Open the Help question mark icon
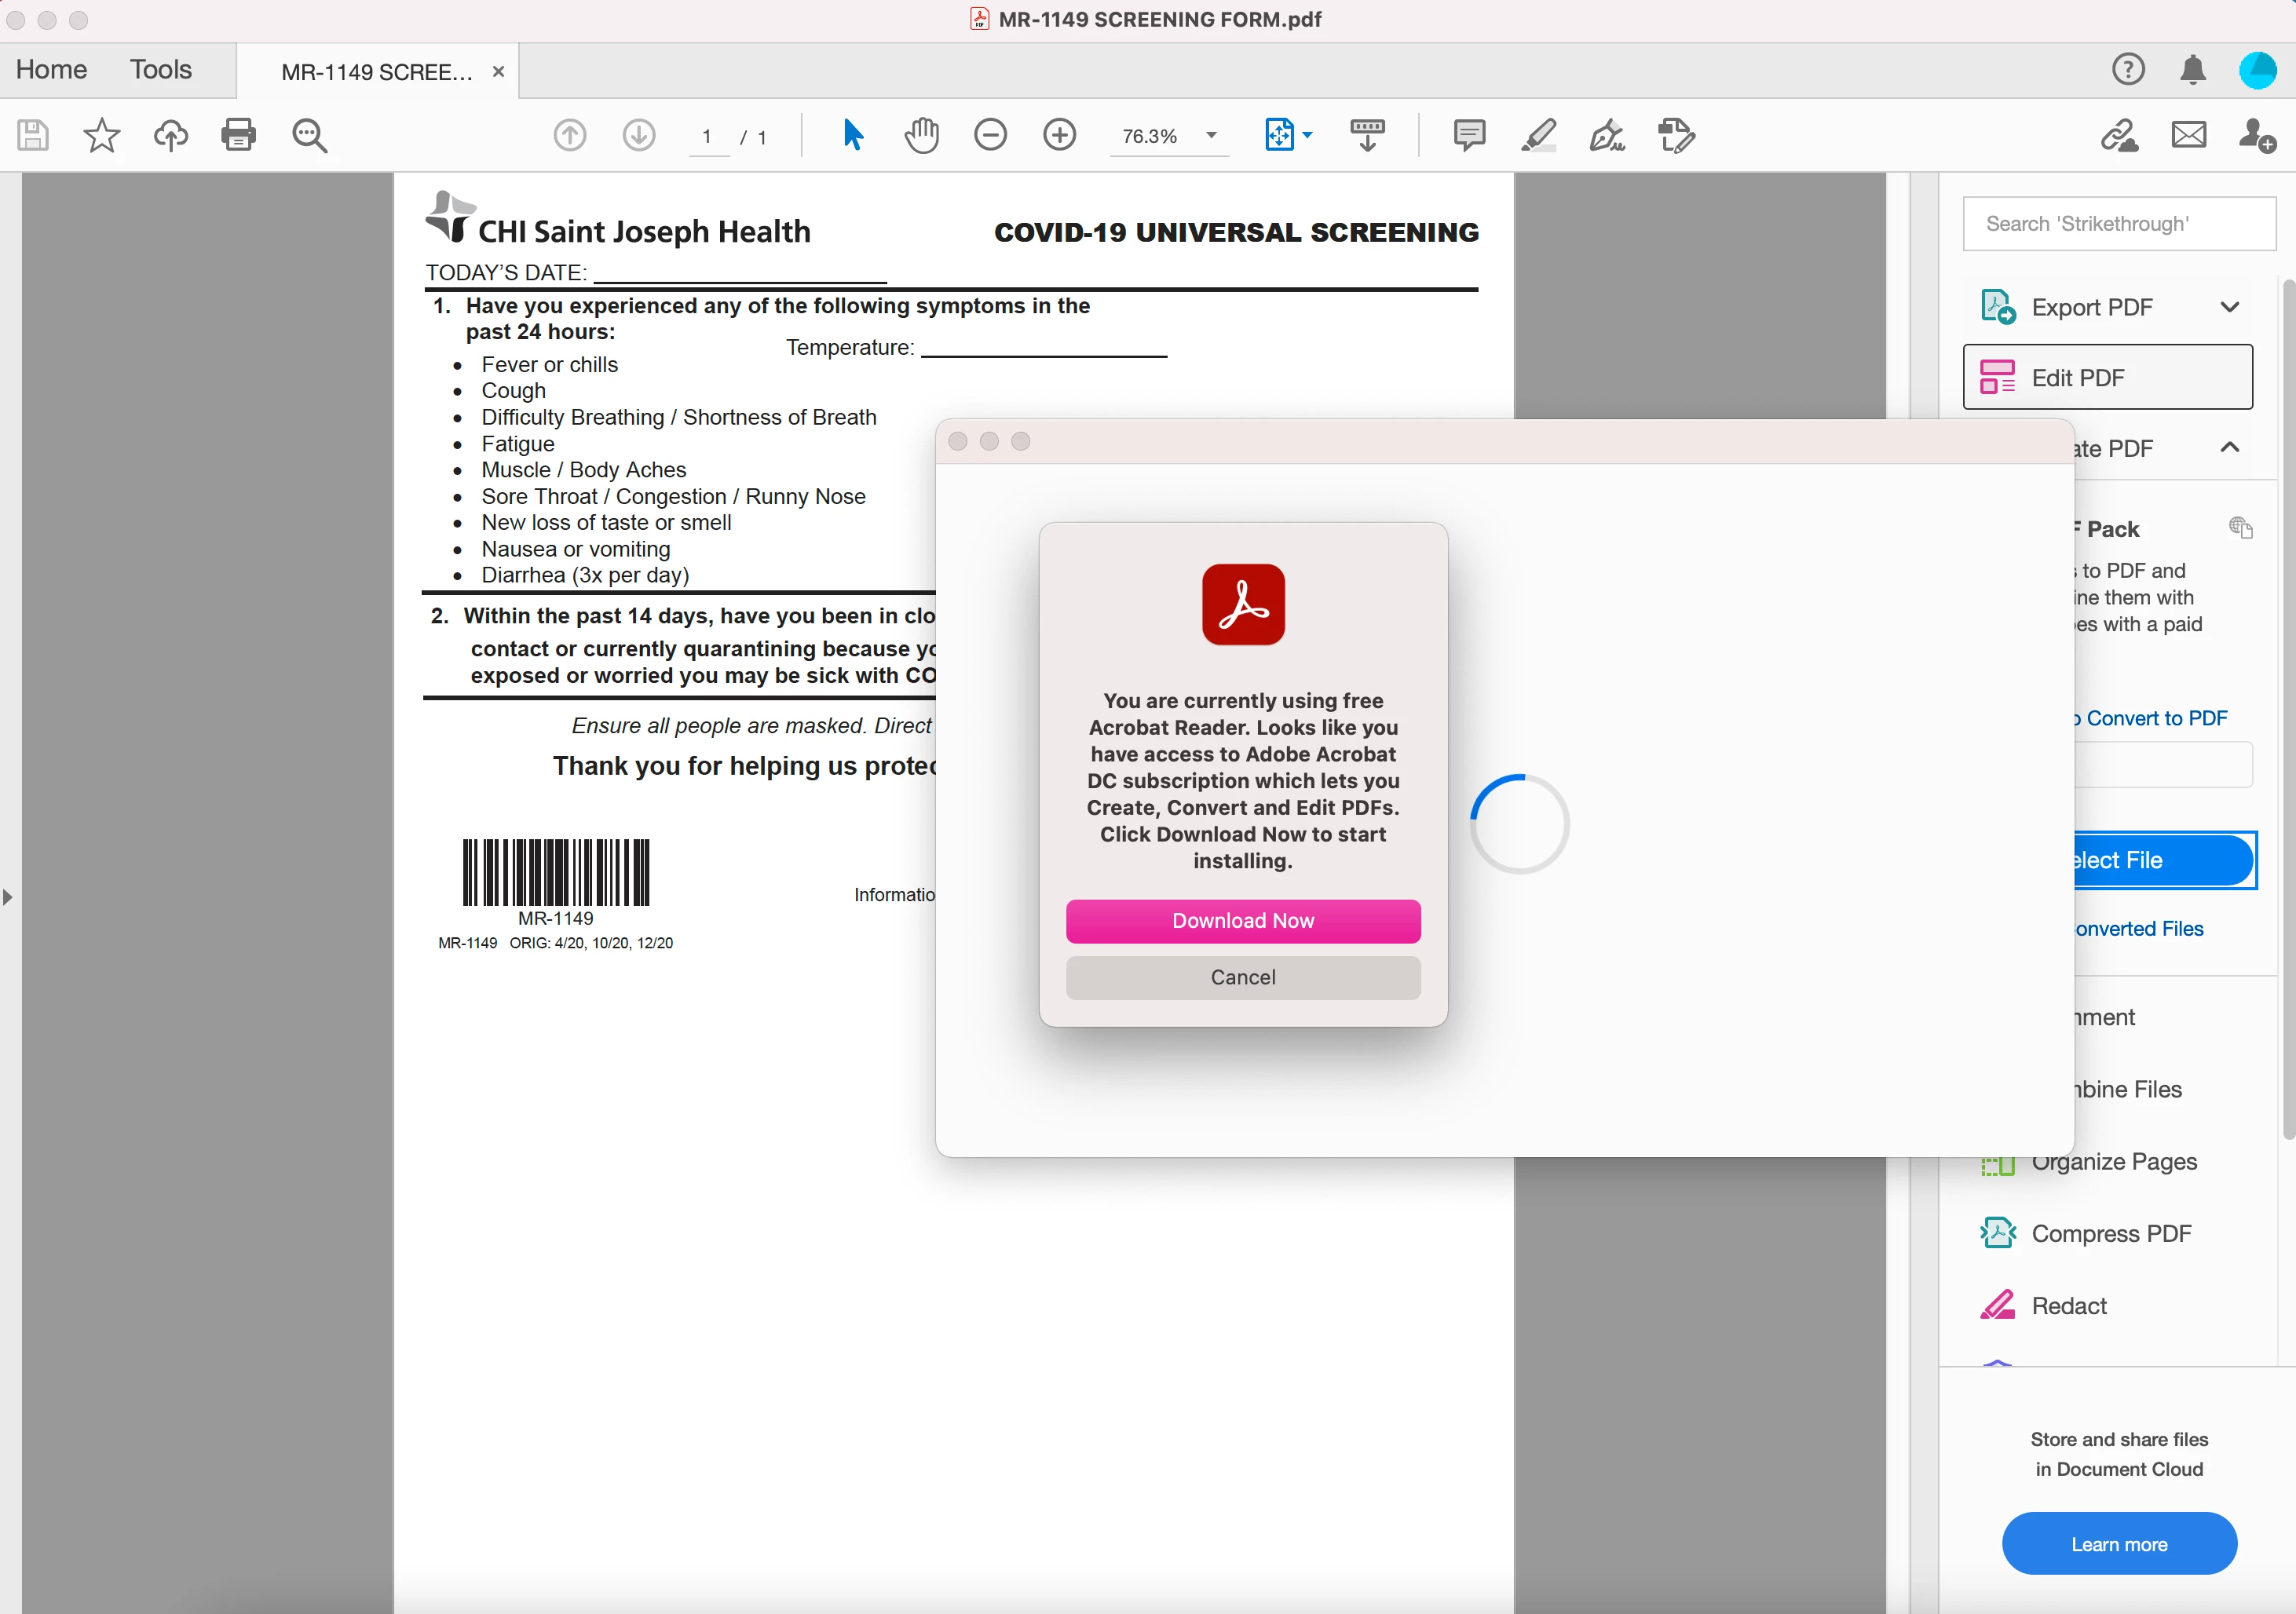The image size is (2296, 1614). click(2128, 70)
